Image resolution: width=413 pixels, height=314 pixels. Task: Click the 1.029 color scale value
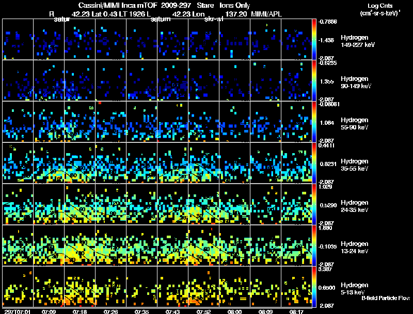point(326,187)
